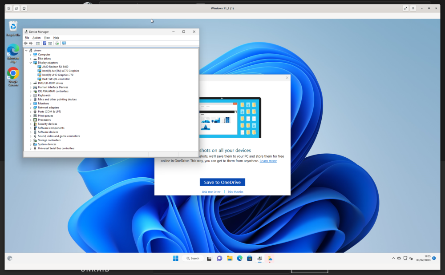Open Microsoft Store from the taskbar
Viewport: 445px width, 275px height.
(x=250, y=258)
